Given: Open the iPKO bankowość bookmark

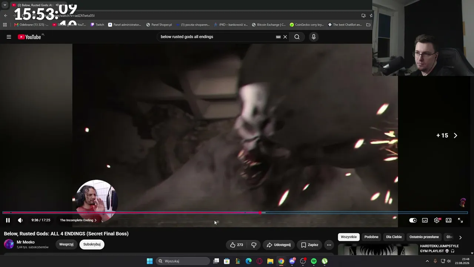Looking at the screenshot, I should pos(231,25).
